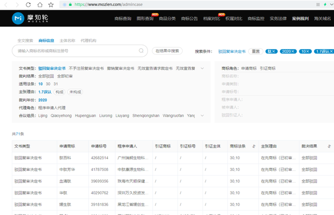334x215 pixels.
Task: Expand the 合议组员 list chevron
Action: tap(202, 115)
